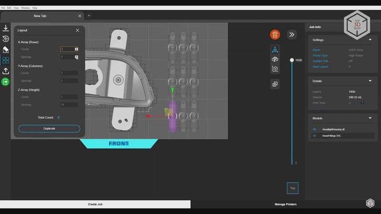The image size is (381, 214).
Task: Open the Layout array tool icon
Action: [6, 60]
